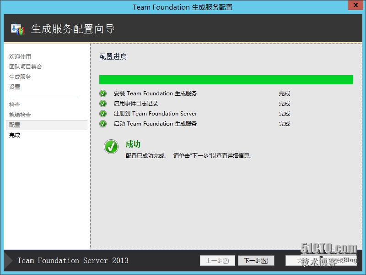This screenshot has width=366, height=275.
Task: Click the message 配置已成功完成
Action: (146, 156)
